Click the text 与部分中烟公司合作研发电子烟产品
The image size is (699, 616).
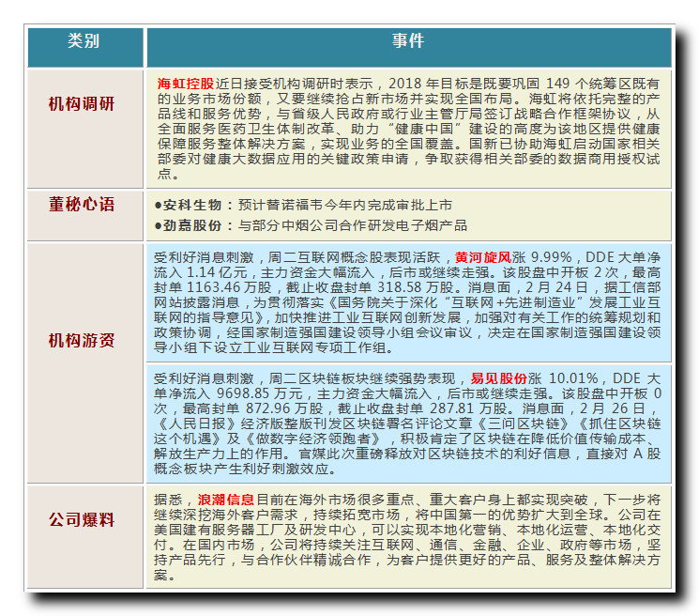pos(352,225)
